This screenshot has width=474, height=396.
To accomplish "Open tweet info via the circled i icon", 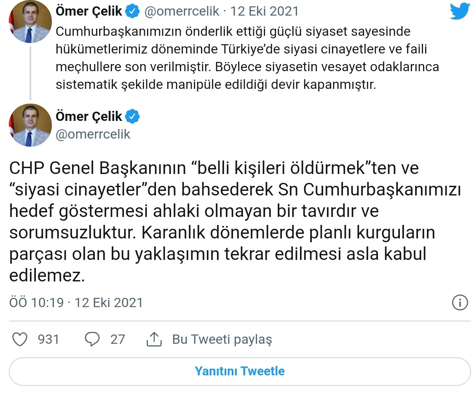I will point(461,302).
